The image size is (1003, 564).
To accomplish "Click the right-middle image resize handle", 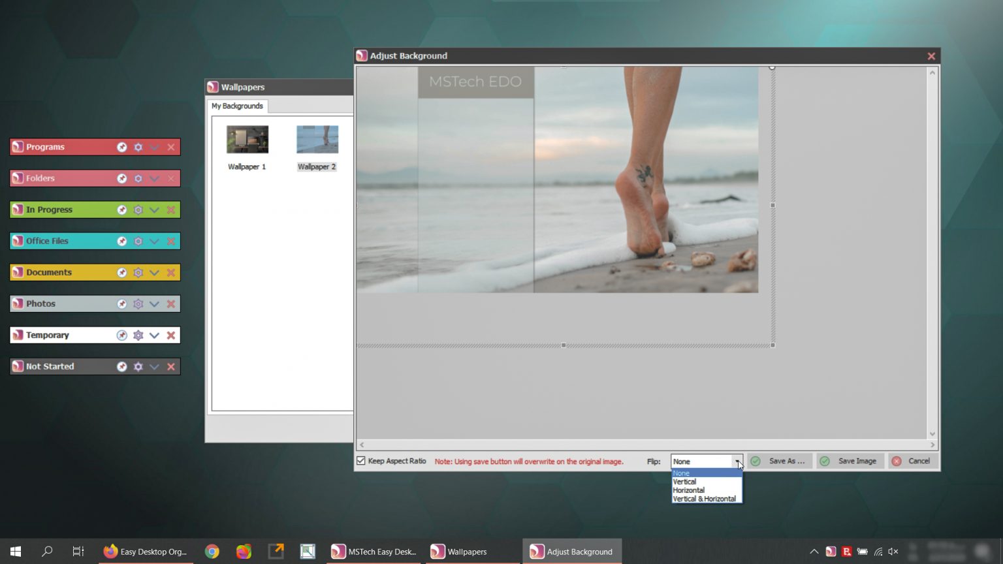I will coord(772,205).
